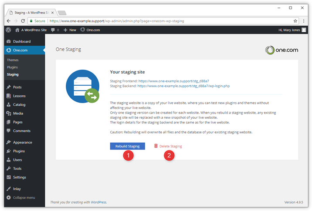The height and width of the screenshot is (211, 312).
Task: Click the green padlock Secure indicator
Action: pos(31,21)
